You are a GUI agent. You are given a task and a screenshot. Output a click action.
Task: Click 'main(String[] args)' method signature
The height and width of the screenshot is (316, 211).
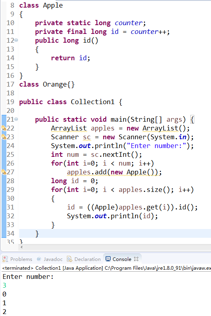point(148,120)
